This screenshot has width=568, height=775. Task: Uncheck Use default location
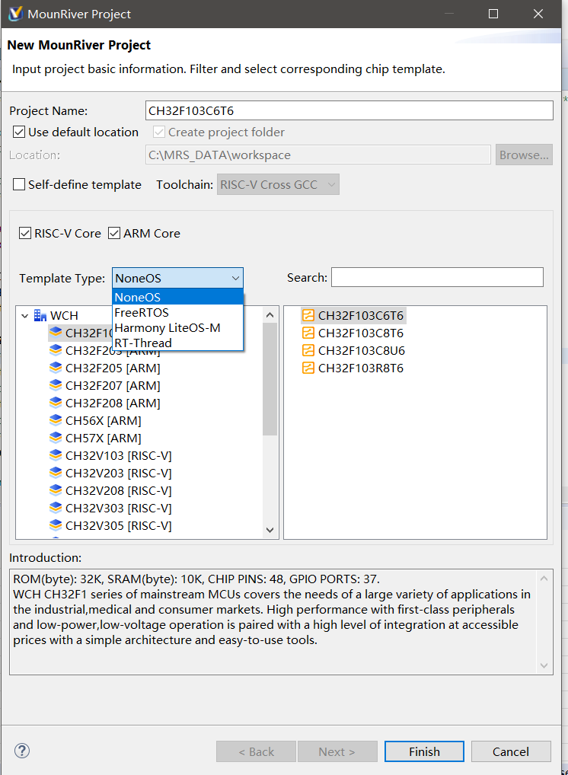[x=19, y=132]
